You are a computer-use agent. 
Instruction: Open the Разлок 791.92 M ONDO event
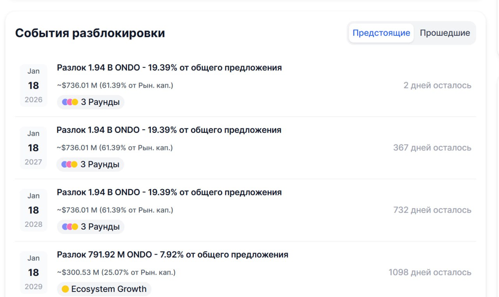pos(173,254)
